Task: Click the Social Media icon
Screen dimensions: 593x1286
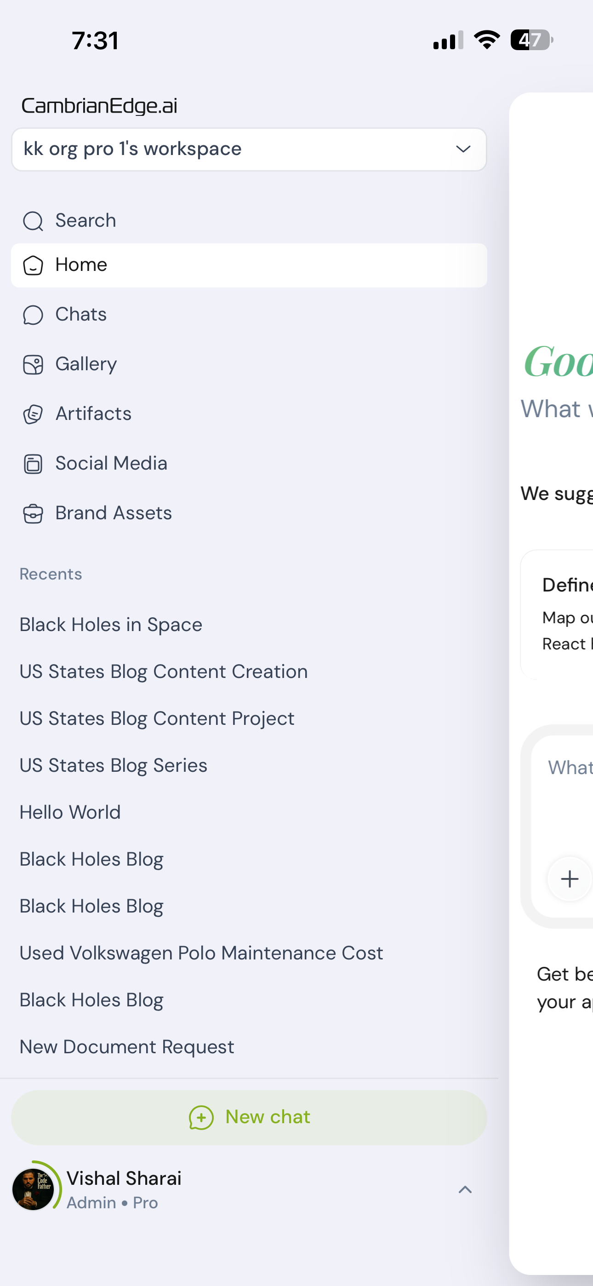Action: (33, 464)
